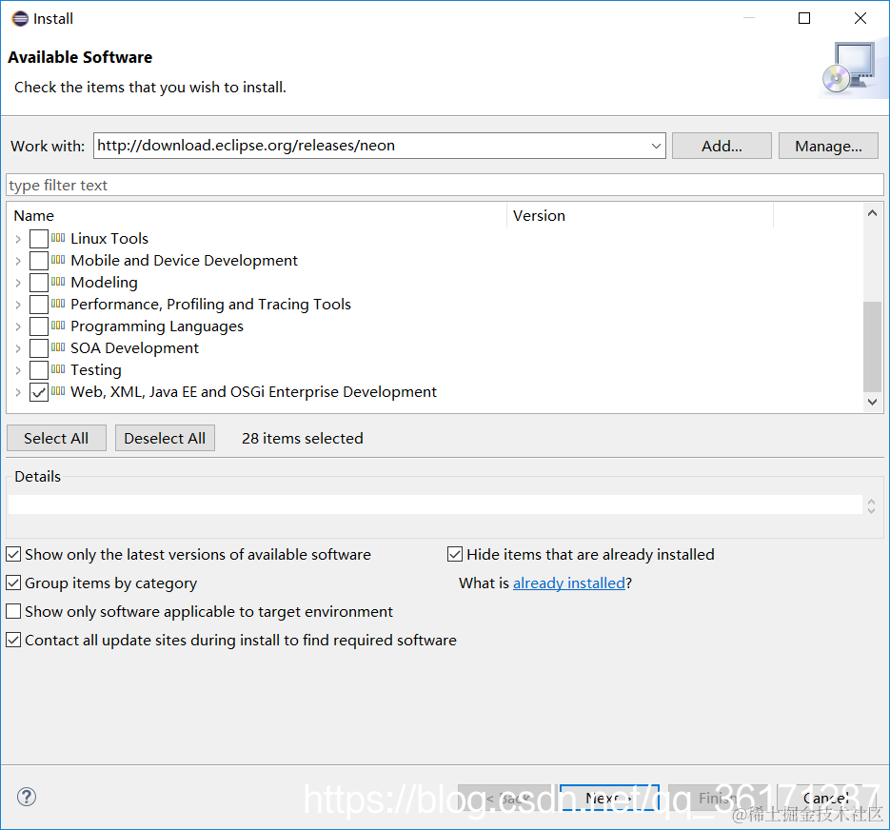The width and height of the screenshot is (890, 830).
Task: Toggle Show only the latest versions checkbox
Action: (x=13, y=554)
